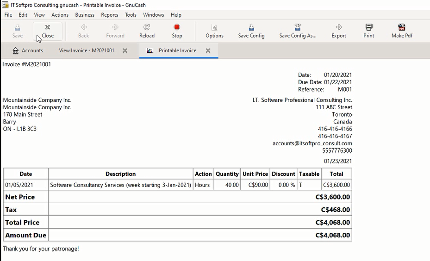The width and height of the screenshot is (430, 261).
Task: Open the Business menu
Action: click(x=85, y=15)
